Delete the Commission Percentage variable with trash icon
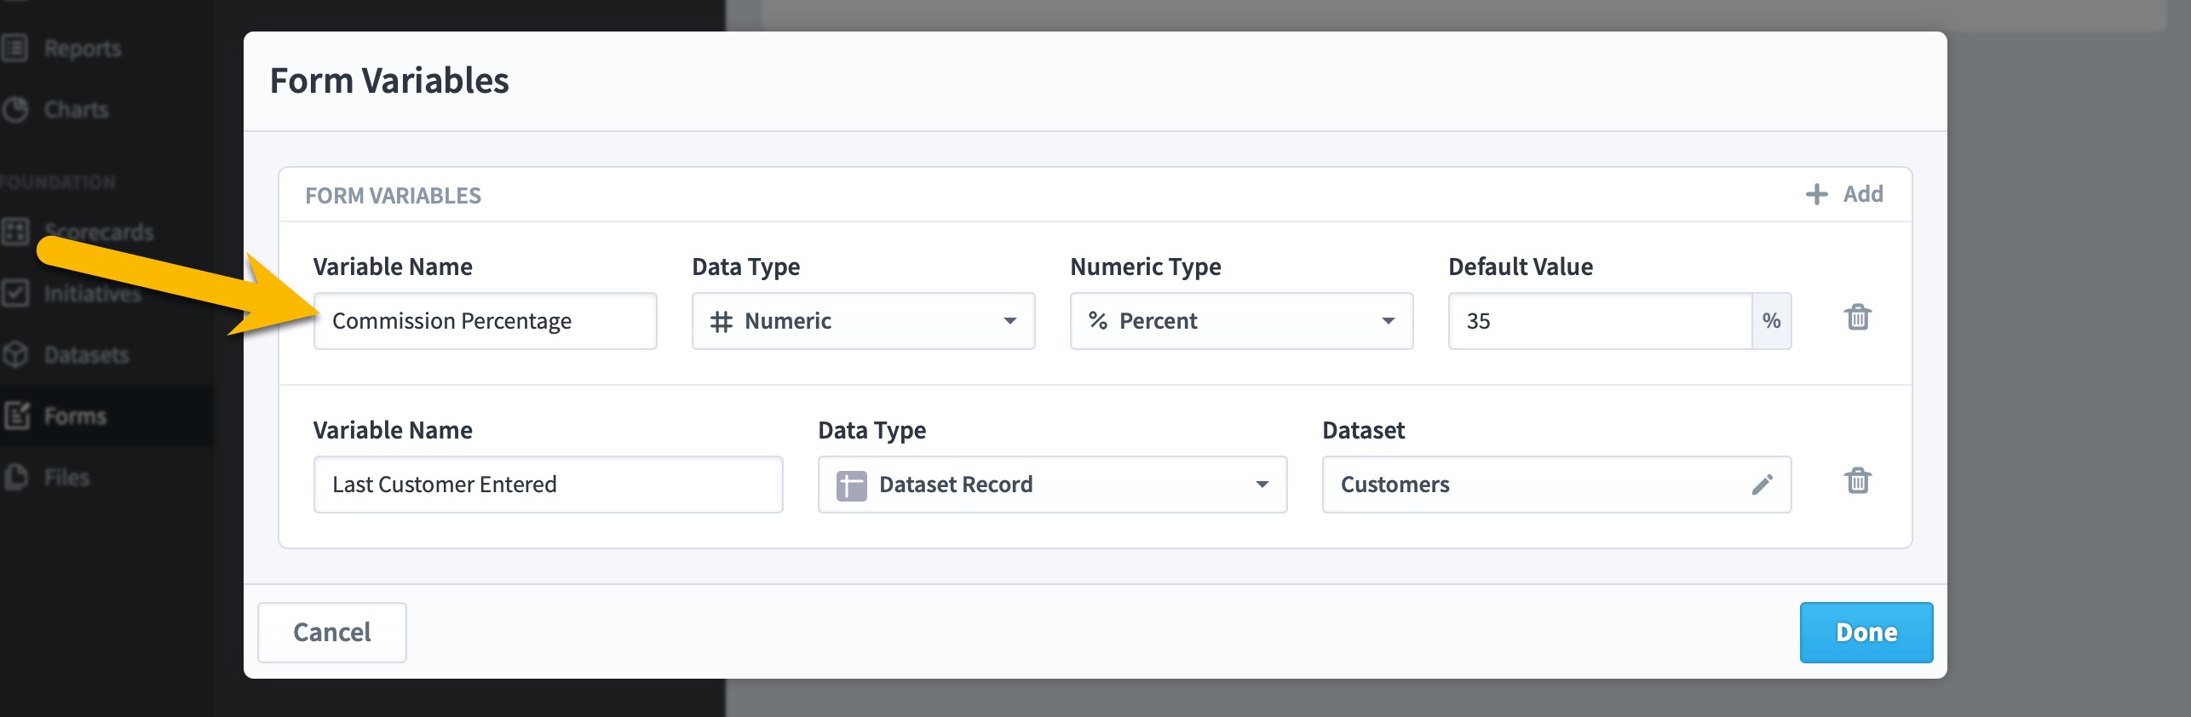Image resolution: width=2191 pixels, height=717 pixels. (x=1857, y=318)
